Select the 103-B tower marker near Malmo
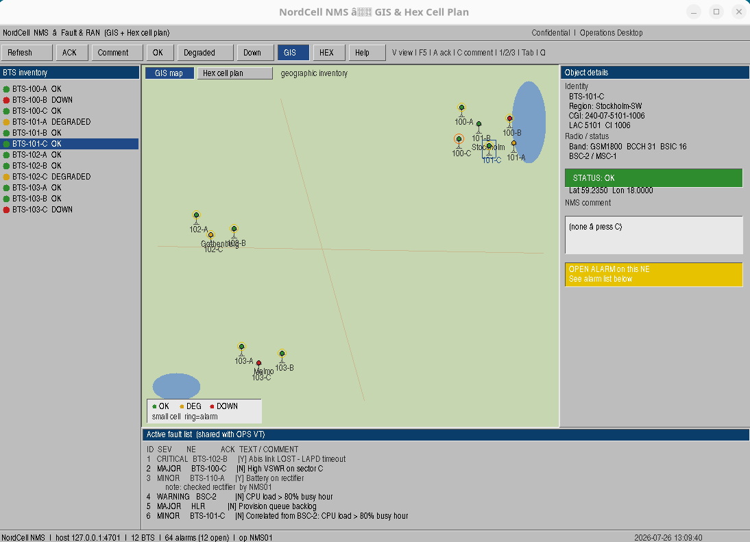Image resolution: width=750 pixels, height=542 pixels. (x=282, y=354)
